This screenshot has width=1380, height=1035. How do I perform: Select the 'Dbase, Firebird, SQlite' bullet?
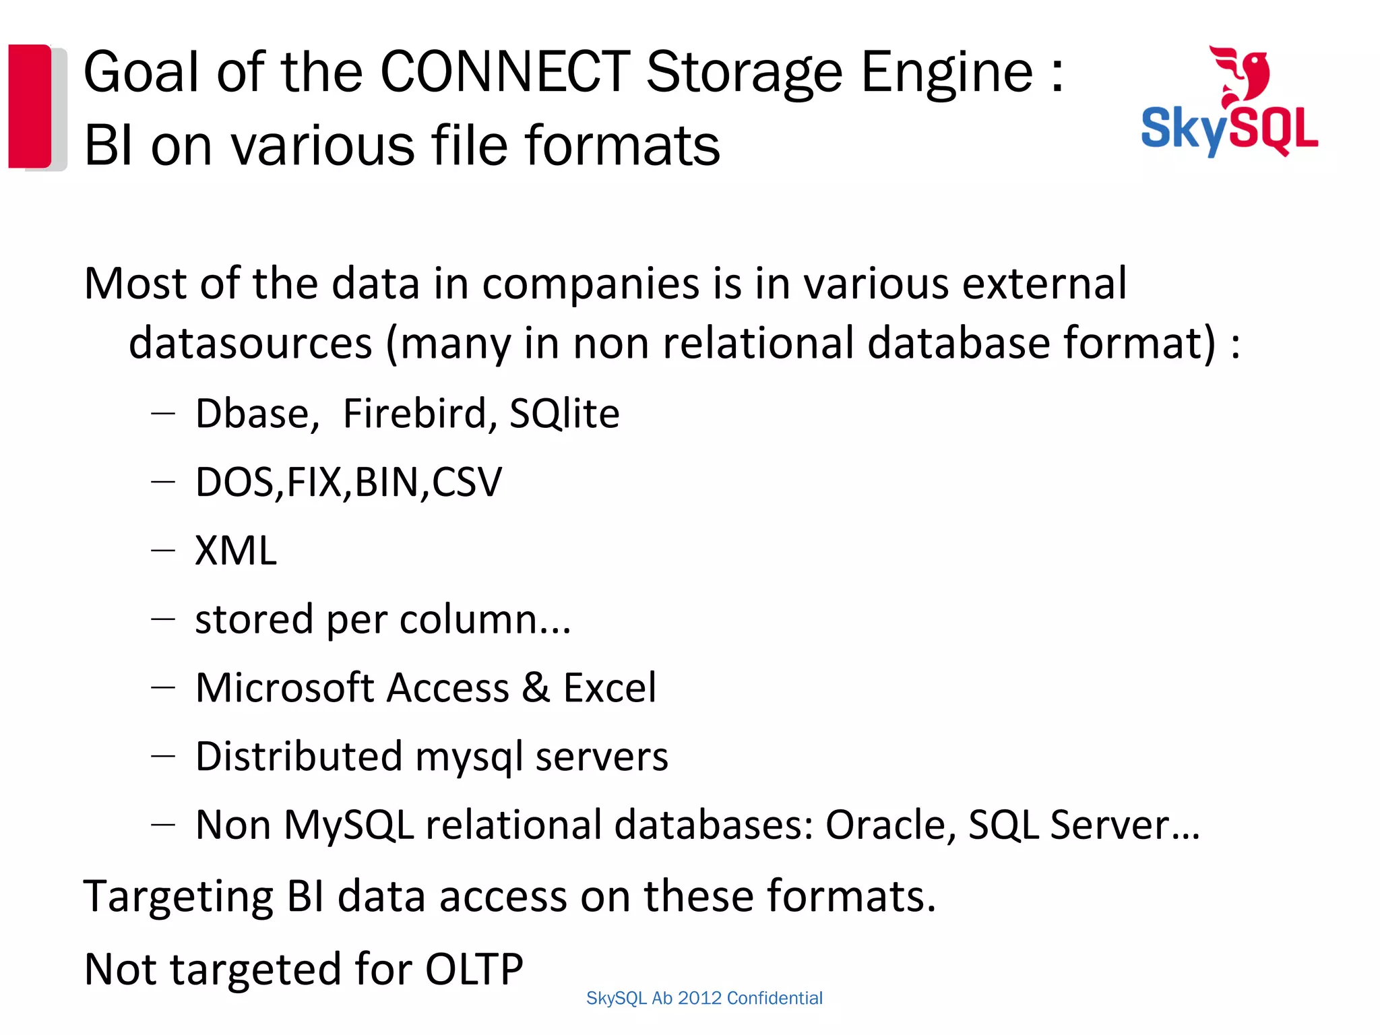coord(407,413)
